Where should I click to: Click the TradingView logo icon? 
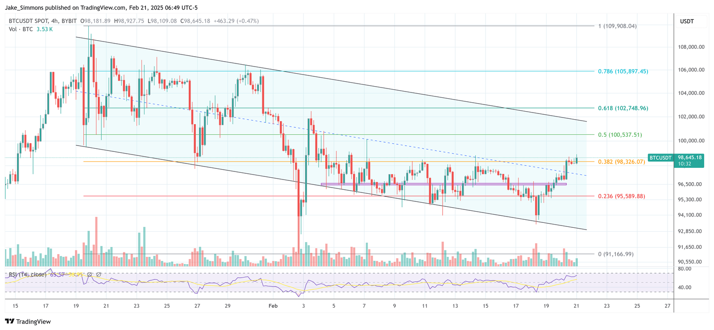pyautogui.click(x=9, y=322)
